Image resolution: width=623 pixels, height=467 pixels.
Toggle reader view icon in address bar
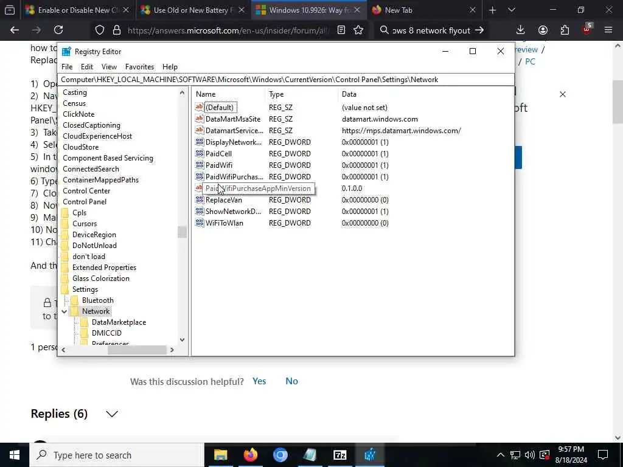[x=341, y=30]
